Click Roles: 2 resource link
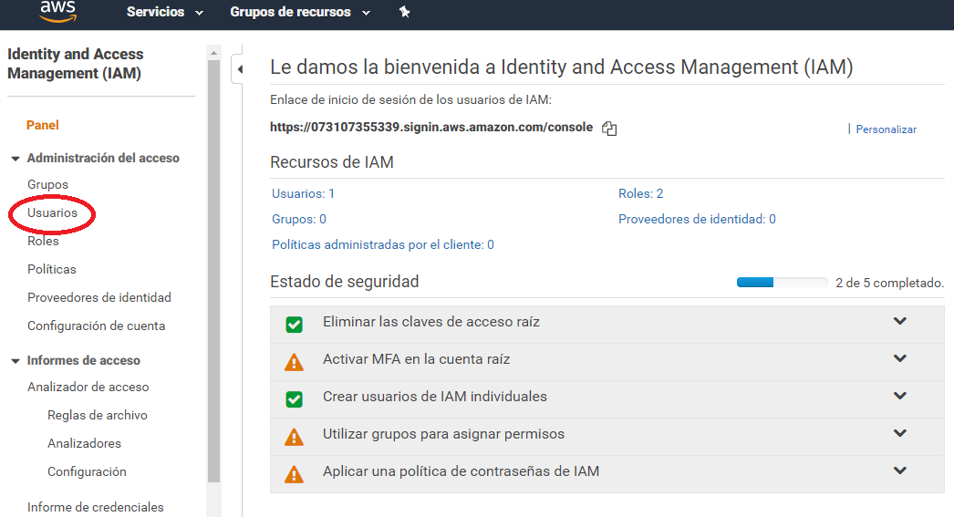The image size is (954, 517). (640, 193)
